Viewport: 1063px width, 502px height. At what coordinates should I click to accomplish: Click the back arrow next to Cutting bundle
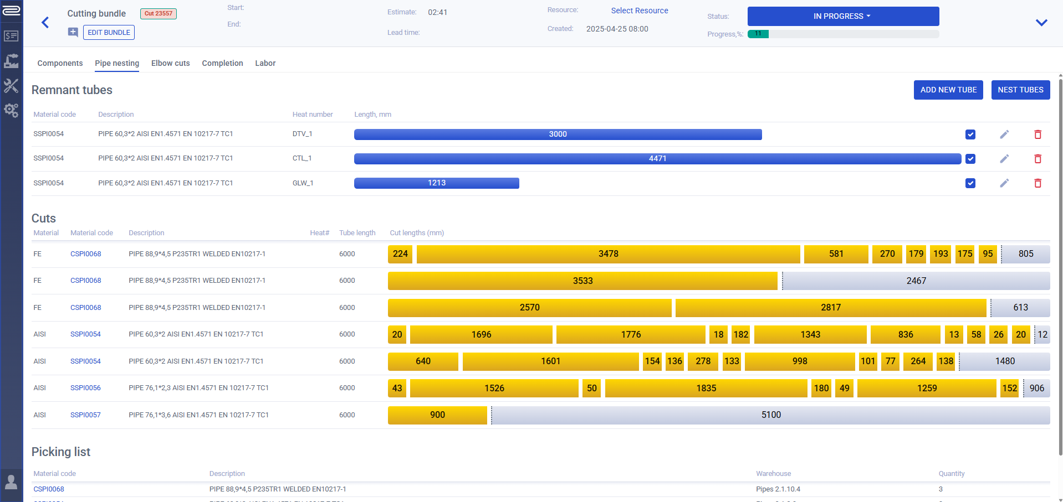(x=45, y=23)
